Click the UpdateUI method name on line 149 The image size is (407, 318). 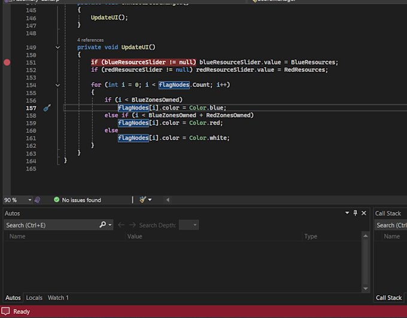(135, 47)
